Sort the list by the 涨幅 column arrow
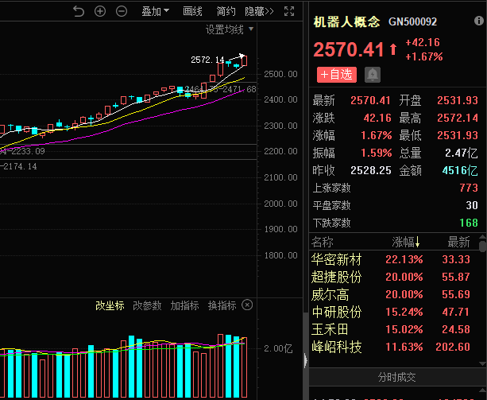 (417, 242)
